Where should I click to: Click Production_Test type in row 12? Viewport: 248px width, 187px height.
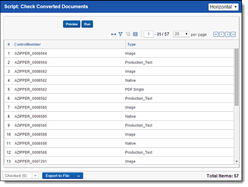click(139, 152)
